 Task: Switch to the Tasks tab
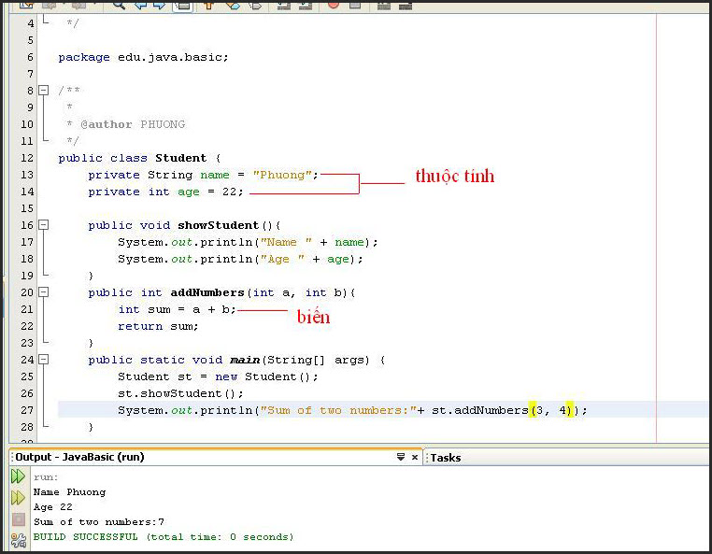446,458
